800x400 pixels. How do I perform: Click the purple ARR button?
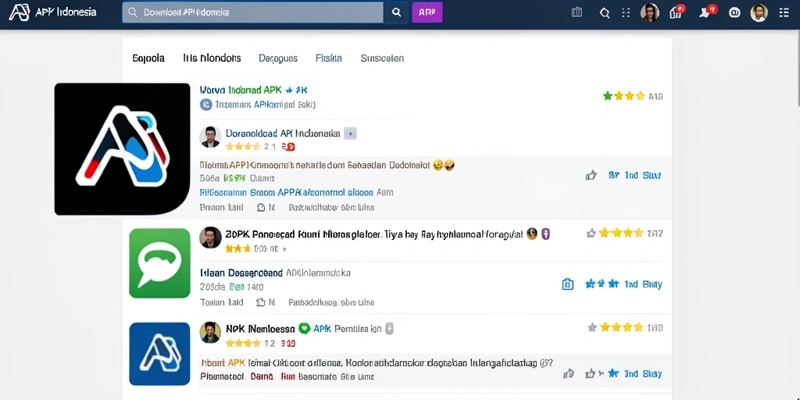pos(427,12)
